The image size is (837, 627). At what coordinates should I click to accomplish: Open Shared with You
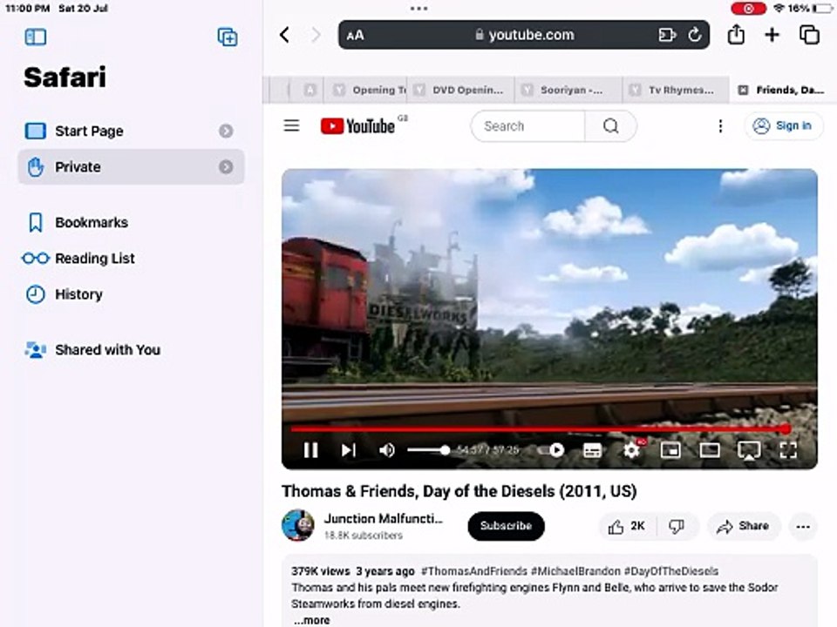pyautogui.click(x=92, y=350)
